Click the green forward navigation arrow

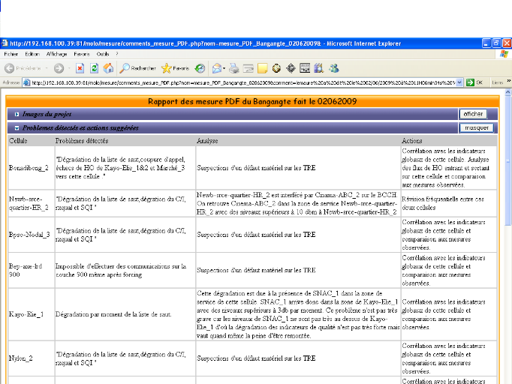59,67
